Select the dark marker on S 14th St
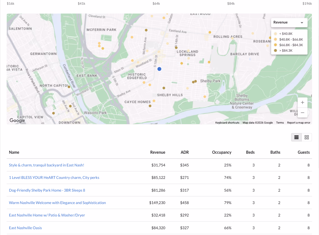This screenshot has height=235, width=319. pyautogui.click(x=176, y=48)
